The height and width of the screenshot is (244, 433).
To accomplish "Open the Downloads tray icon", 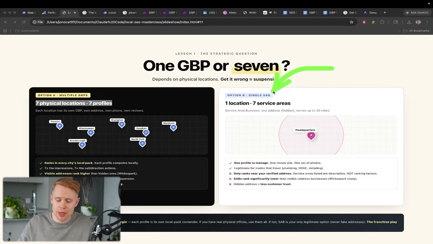I will point(409,22).
